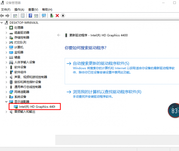Click the red X uninstall device icon
The image size is (179, 151).
click(x=57, y=16)
